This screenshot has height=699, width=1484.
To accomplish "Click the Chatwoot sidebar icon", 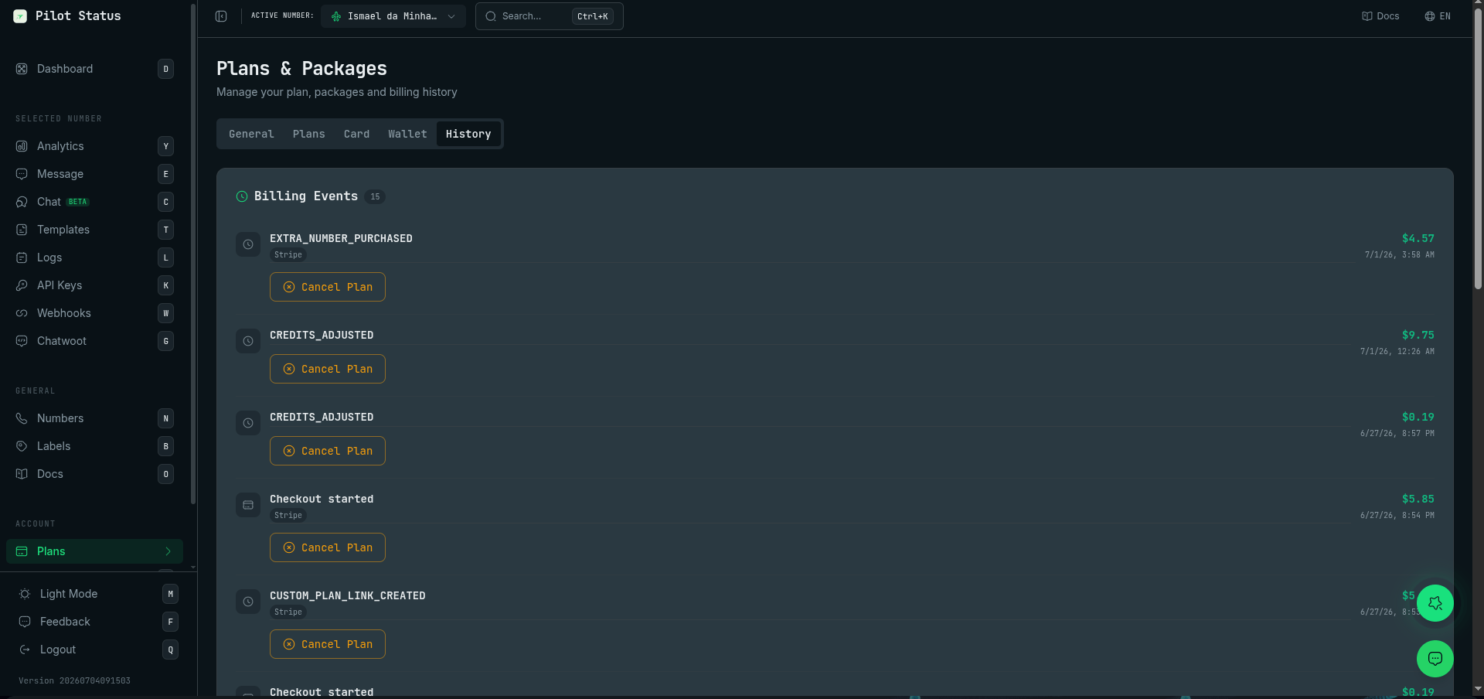I will point(22,341).
